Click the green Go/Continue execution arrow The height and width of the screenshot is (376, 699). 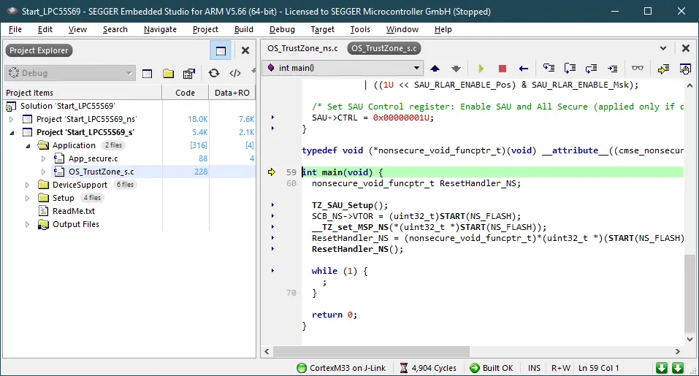481,68
